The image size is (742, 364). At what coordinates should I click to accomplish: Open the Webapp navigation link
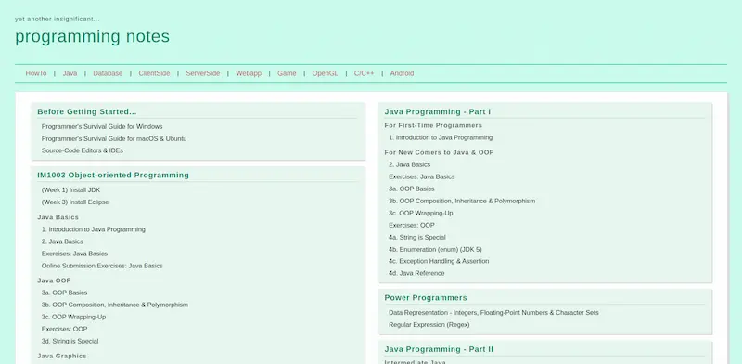pos(249,73)
